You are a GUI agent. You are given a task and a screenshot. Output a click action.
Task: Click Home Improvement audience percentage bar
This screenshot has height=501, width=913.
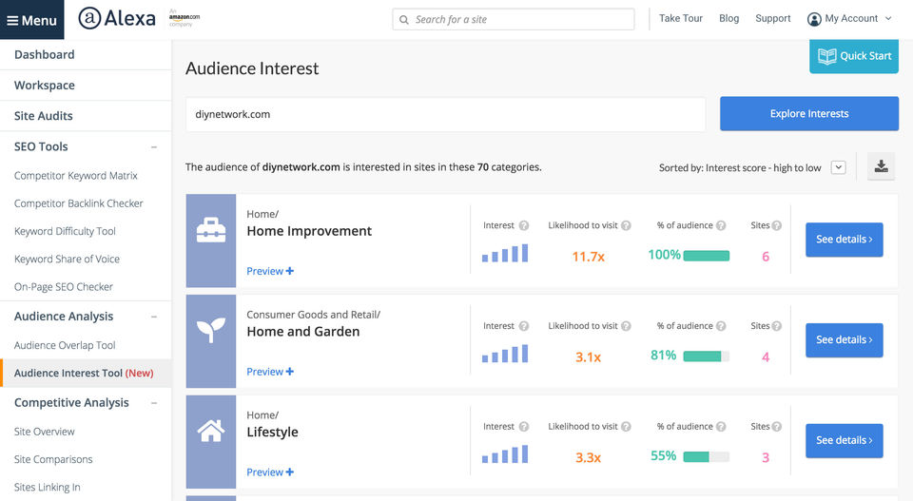706,256
